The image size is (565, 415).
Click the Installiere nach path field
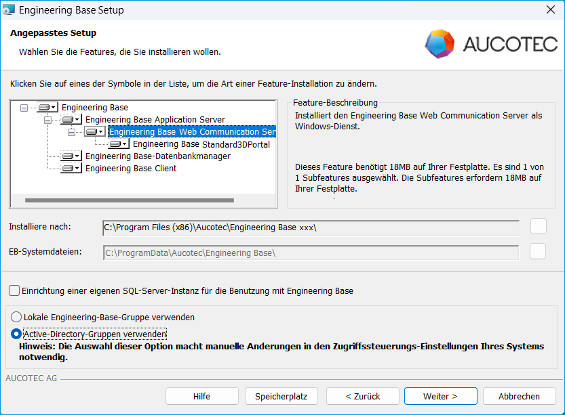coord(310,227)
